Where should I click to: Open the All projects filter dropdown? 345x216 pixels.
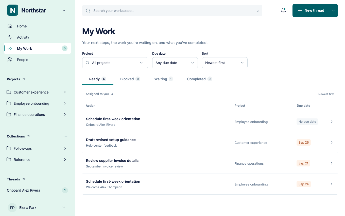click(115, 63)
